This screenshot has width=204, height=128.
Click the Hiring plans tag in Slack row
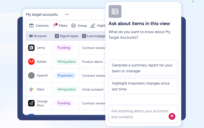(66, 89)
